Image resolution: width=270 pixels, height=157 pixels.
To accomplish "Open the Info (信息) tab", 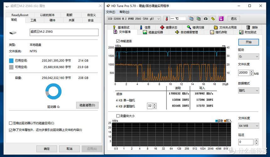I will coord(145,27).
